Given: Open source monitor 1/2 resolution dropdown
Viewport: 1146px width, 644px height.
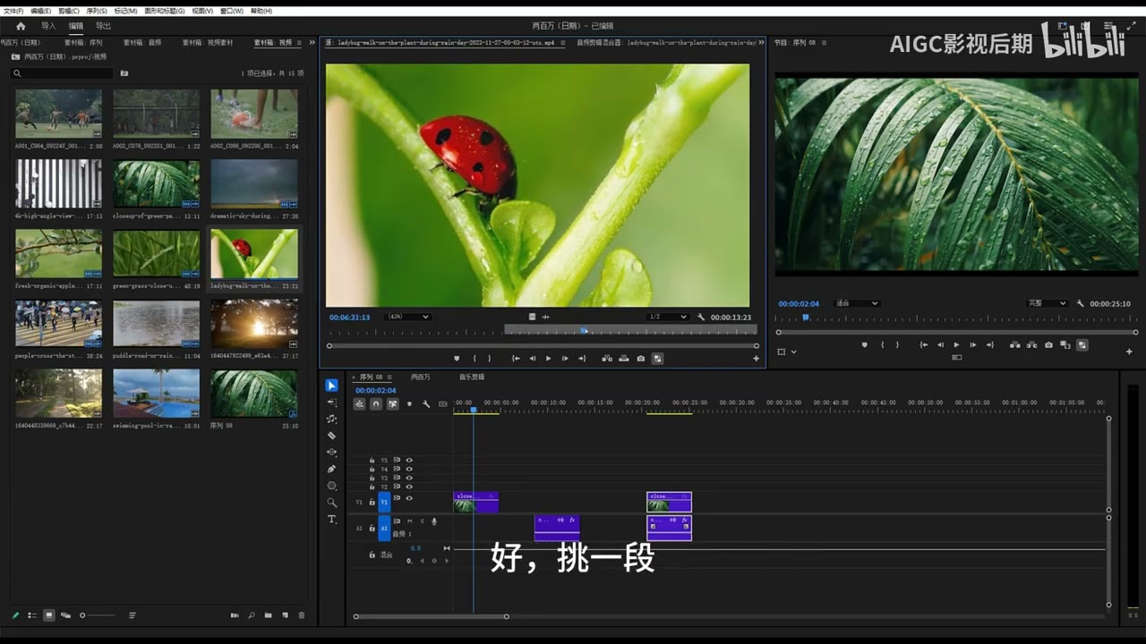Looking at the screenshot, I should 667,317.
